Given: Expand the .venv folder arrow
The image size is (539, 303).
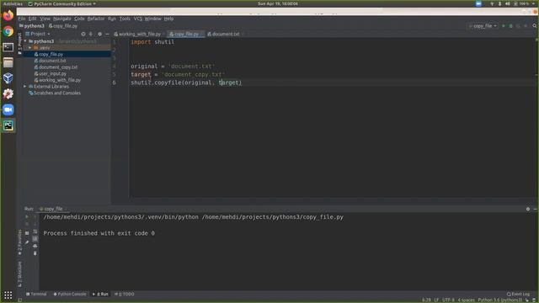Looking at the screenshot, I should tap(30, 48).
